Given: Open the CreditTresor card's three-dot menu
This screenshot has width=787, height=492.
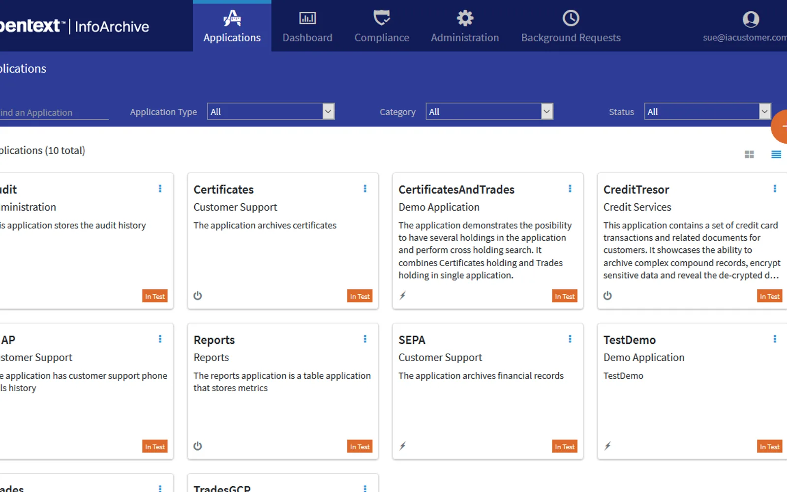Looking at the screenshot, I should pyautogui.click(x=775, y=188).
